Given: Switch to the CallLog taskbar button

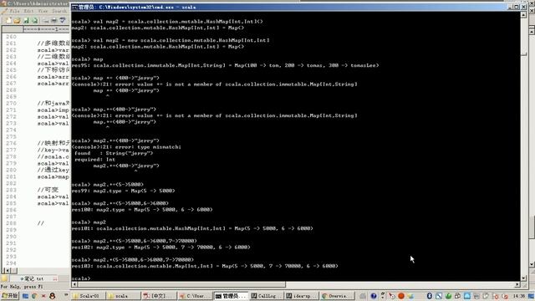Looking at the screenshot, I should click(x=266, y=296).
